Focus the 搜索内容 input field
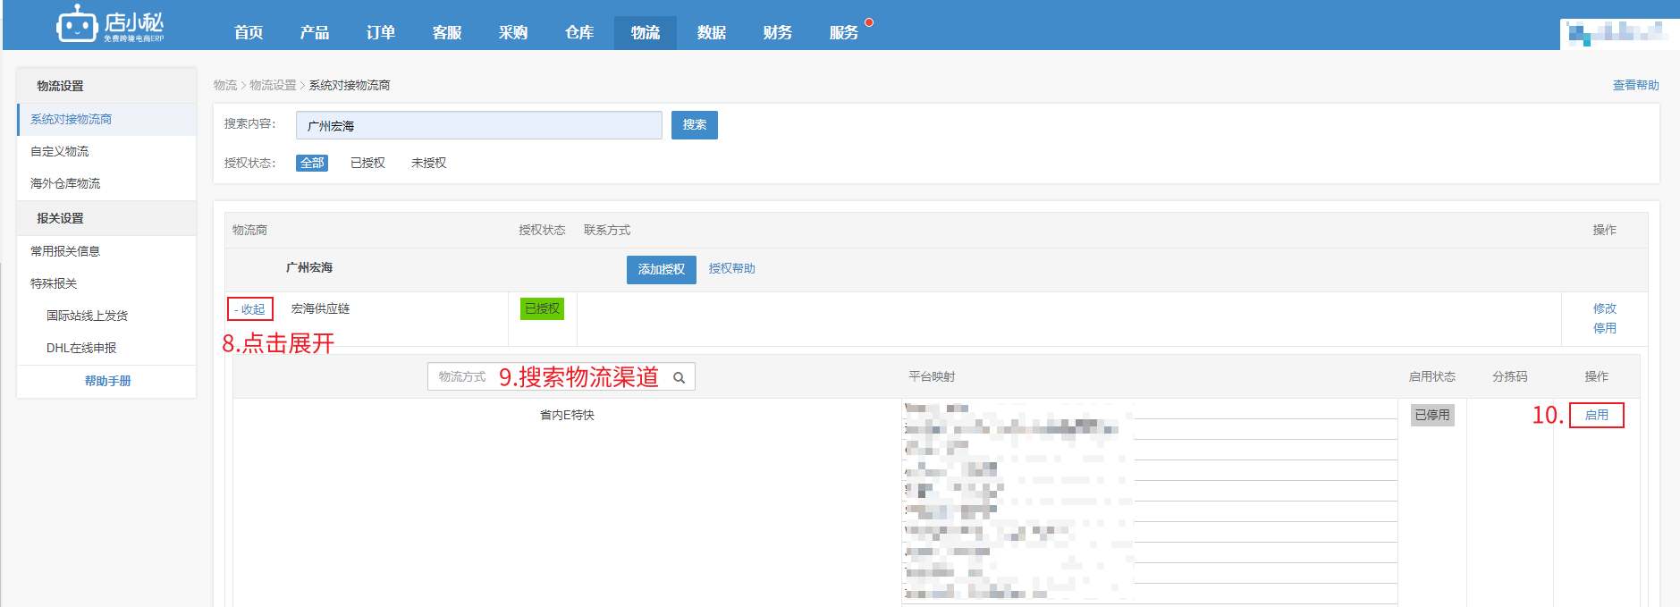Image resolution: width=1680 pixels, height=607 pixels. (479, 125)
